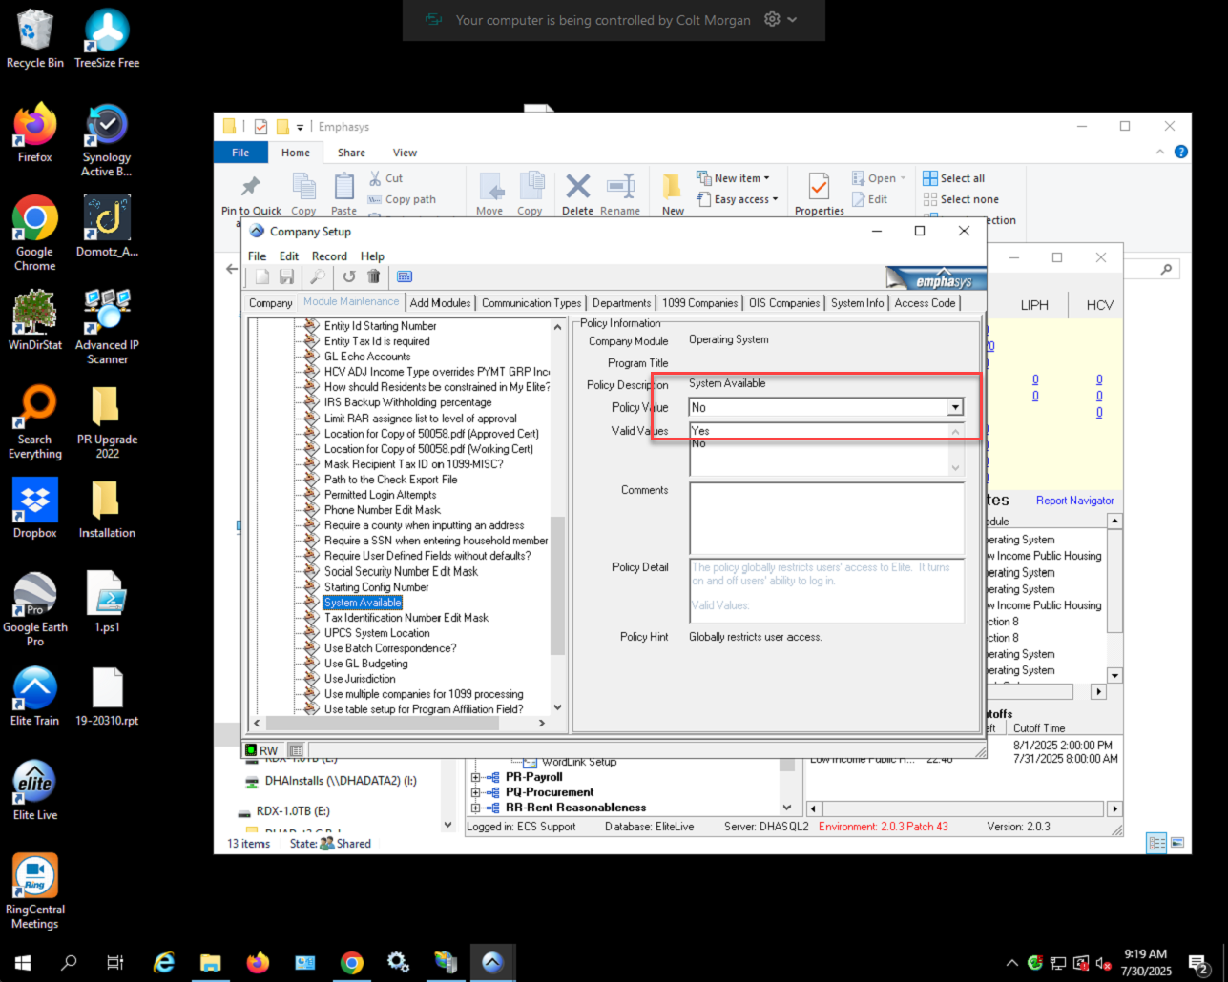
Task: Click the Google Chrome icon in the taskbar
Action: (x=352, y=963)
